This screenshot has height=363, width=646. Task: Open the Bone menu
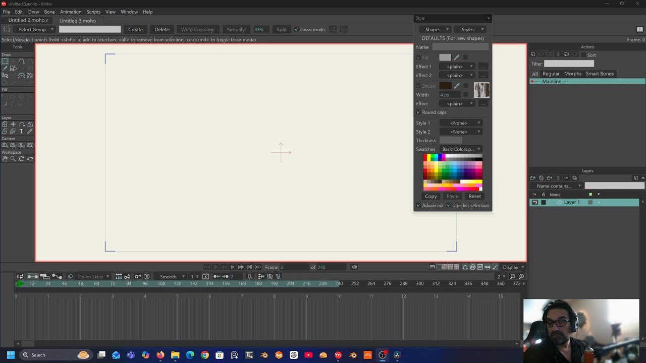click(49, 12)
